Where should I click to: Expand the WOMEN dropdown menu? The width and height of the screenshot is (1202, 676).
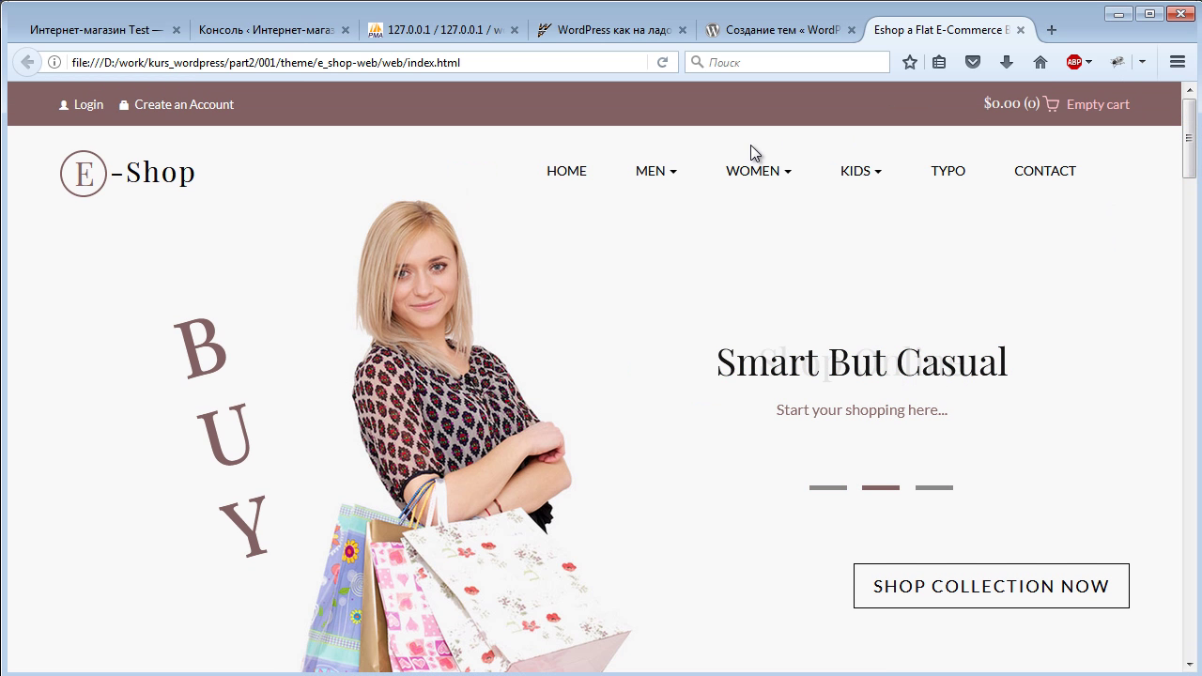[759, 171]
